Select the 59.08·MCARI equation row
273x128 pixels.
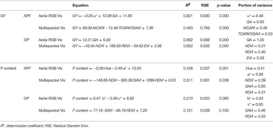[113, 28]
